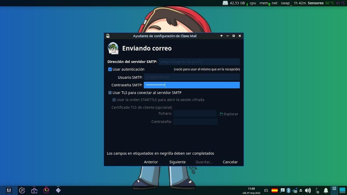Click the 50 °C temperature reading
This screenshot has width=347, height=195.
329,3
